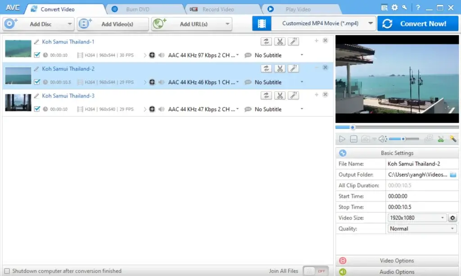Switch to the Burn DVD tab
The width and height of the screenshot is (461, 276).
point(137,9)
